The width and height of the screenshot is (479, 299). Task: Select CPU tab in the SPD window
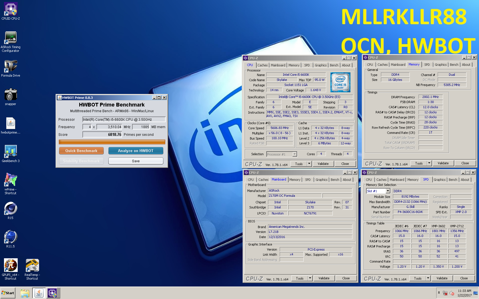point(369,180)
